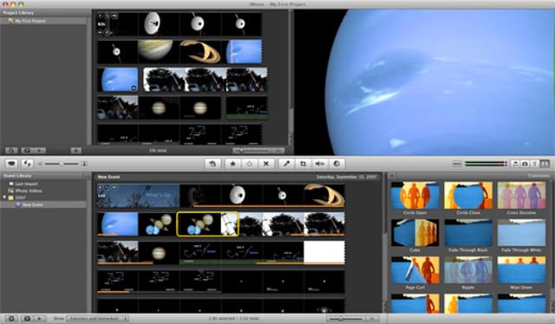The image size is (555, 324).
Task: Open the audio adjustments tool
Action: [320, 164]
